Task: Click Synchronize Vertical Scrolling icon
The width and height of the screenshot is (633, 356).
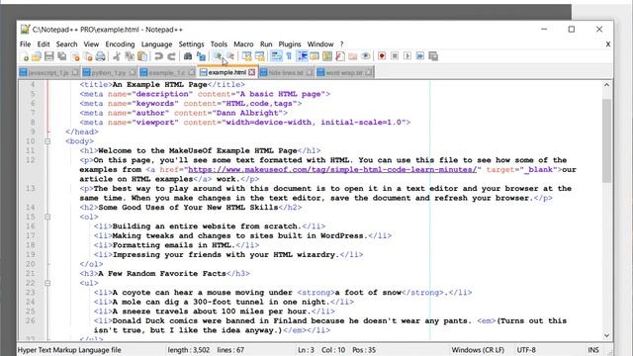Action: point(246,56)
